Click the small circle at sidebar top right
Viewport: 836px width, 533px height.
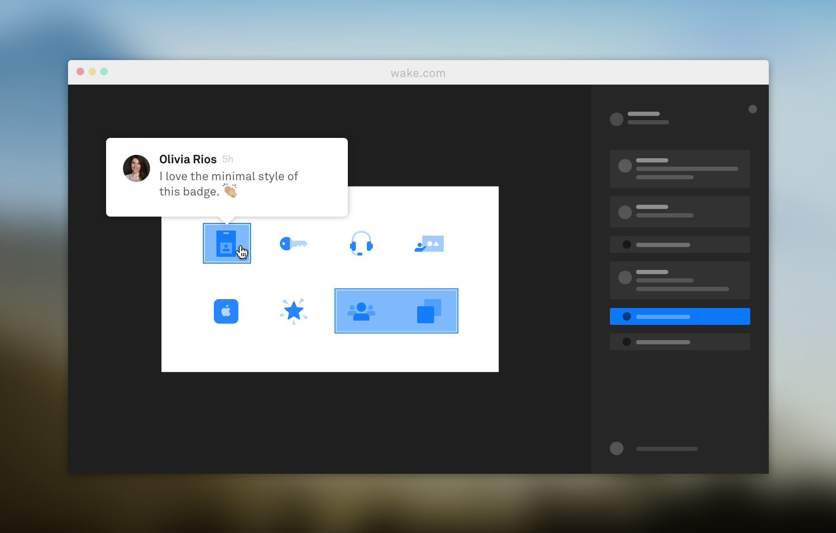[752, 109]
